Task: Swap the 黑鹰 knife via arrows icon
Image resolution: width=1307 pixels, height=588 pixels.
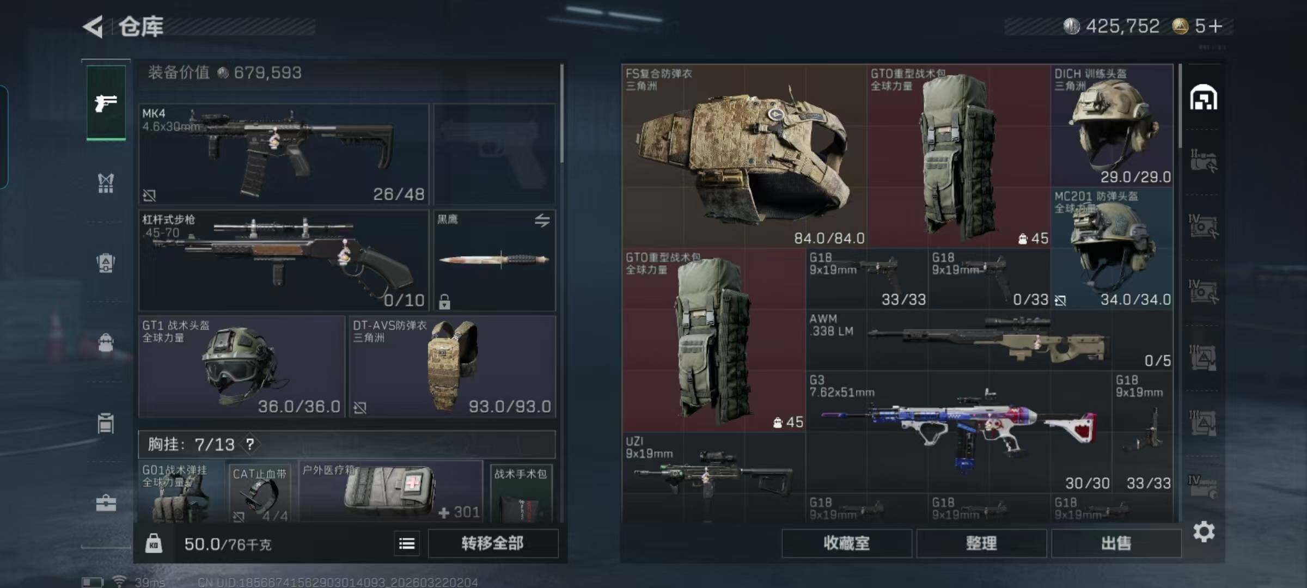Action: (542, 220)
